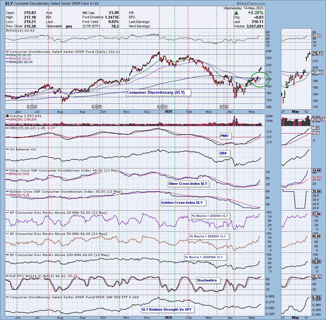Click the 'Consumer Discretionary (XLY)' annotation box

click(x=158, y=92)
